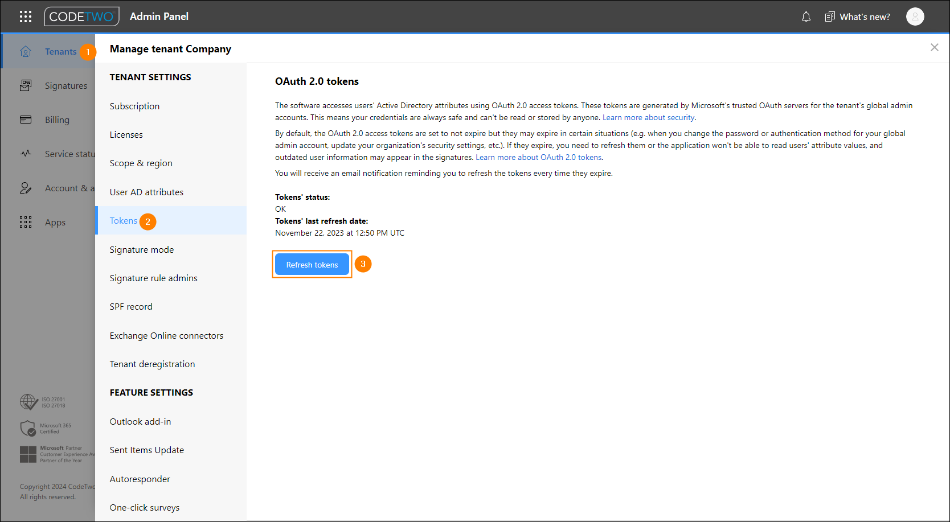
Task: Select One-click surveys setting
Action: point(171,507)
